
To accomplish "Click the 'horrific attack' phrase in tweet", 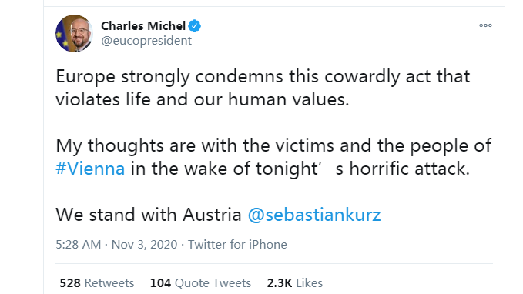I will (410, 169).
